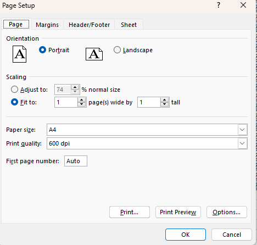Open the Print quality dropdown arrow

[x=242, y=143]
